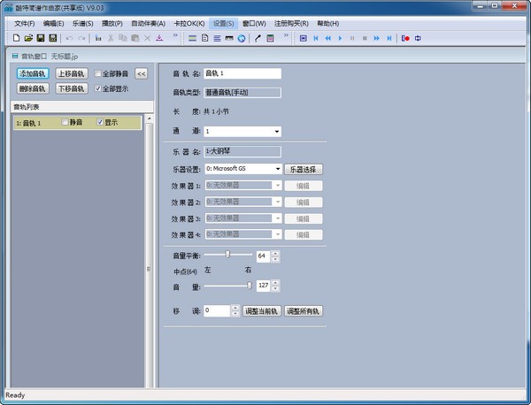The image size is (531, 405).
Task: Mute 音轨 1 with the 静音 checkbox
Action: tap(65, 123)
